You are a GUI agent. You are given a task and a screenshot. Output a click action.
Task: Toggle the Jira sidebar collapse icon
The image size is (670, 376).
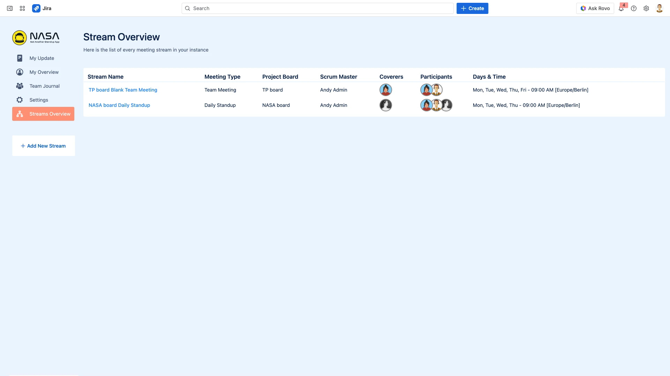coord(10,8)
